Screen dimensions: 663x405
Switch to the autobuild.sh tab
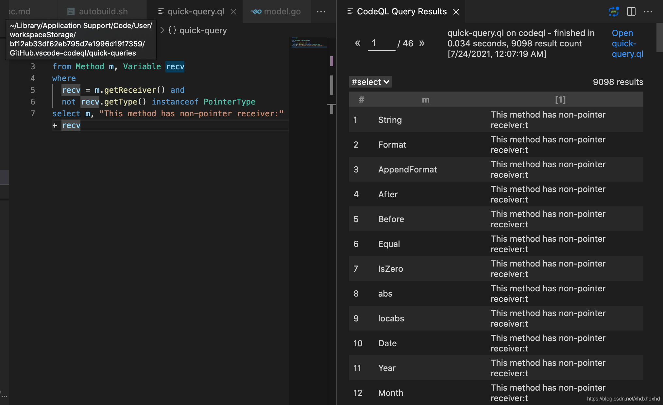103,11
